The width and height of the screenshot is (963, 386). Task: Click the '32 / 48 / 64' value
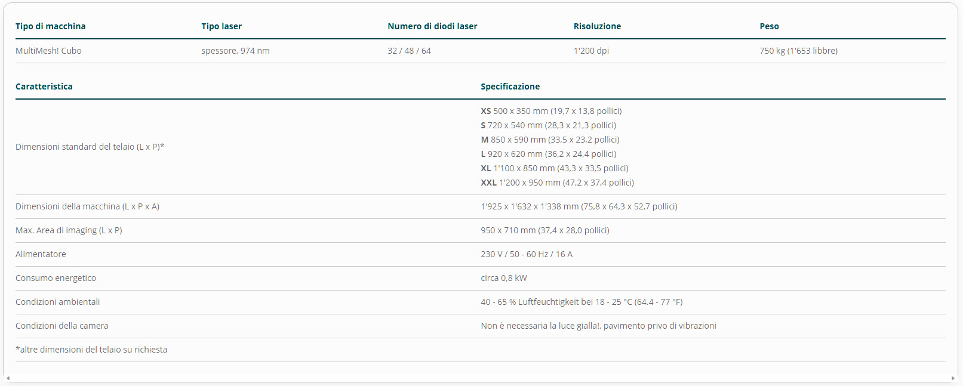409,51
